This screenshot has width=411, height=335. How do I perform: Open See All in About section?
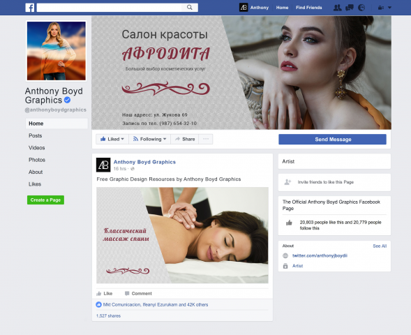coord(380,246)
